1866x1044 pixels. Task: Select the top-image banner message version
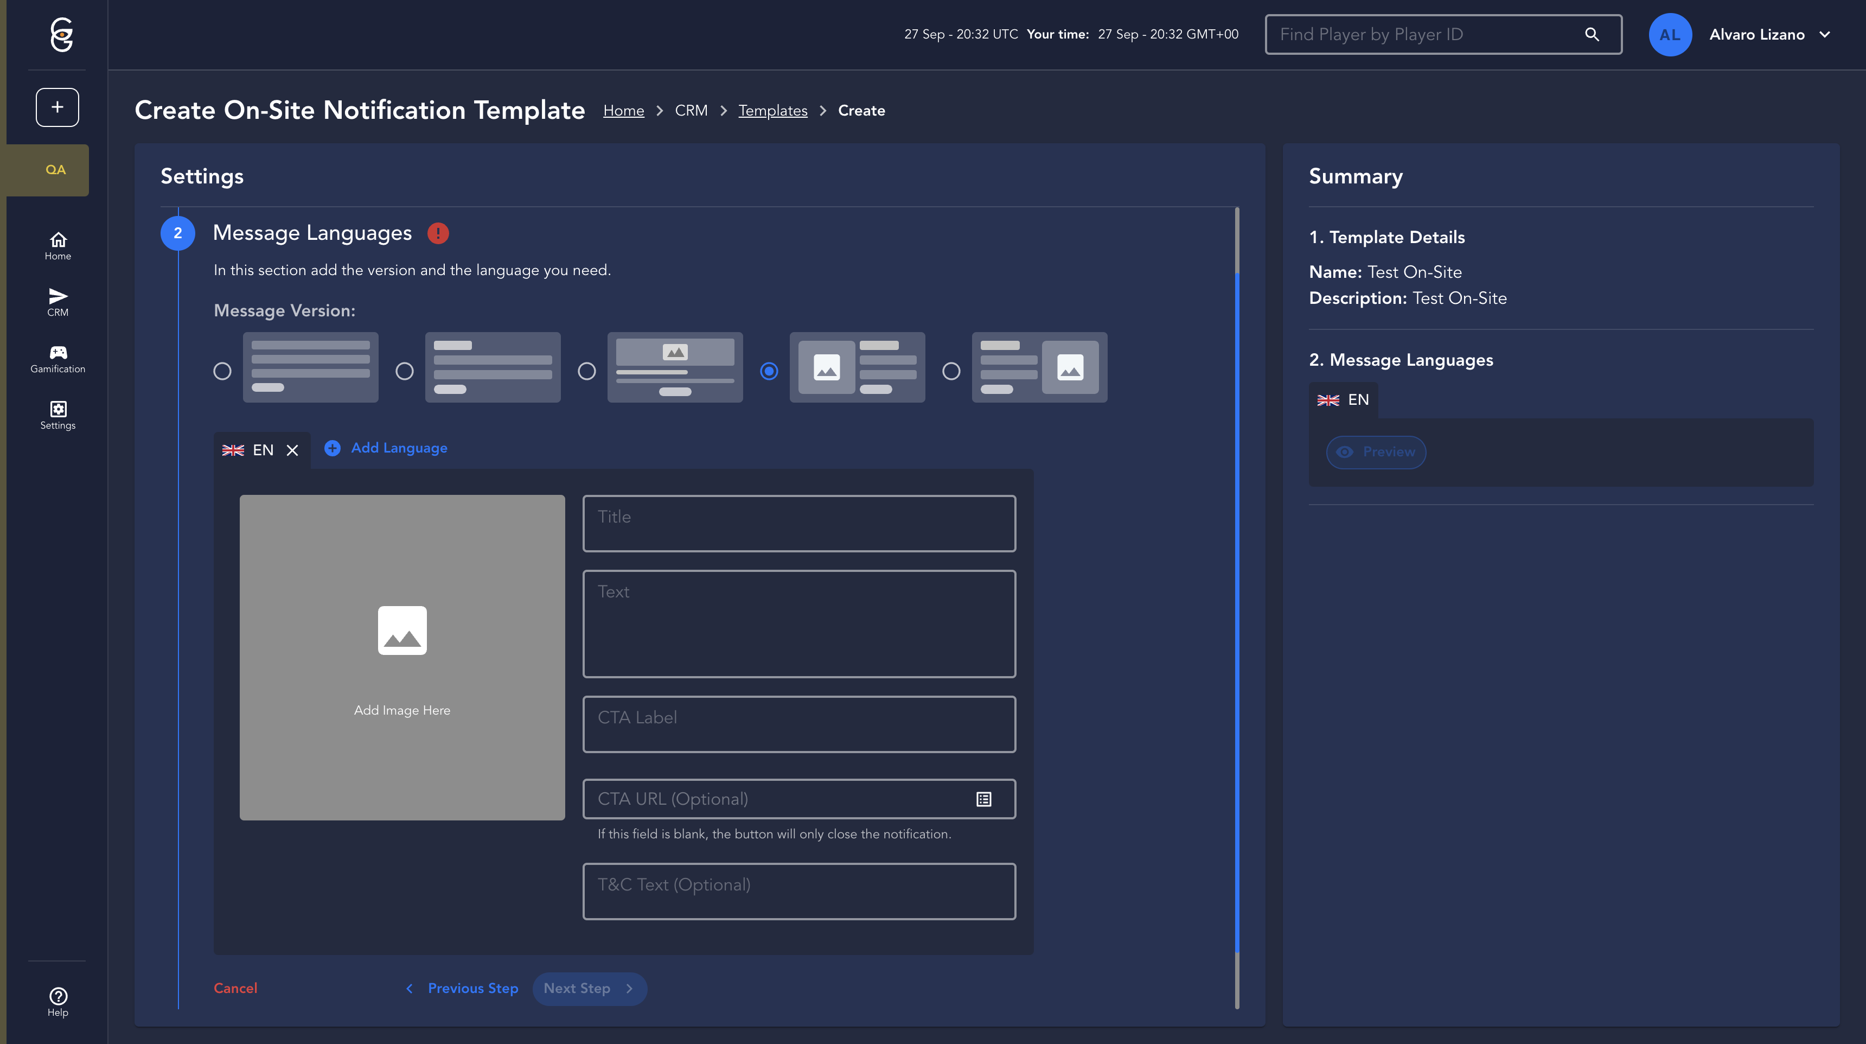pos(587,371)
